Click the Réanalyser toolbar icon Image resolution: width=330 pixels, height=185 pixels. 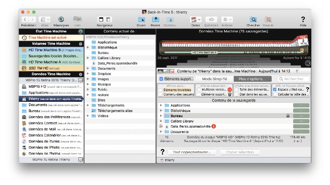[x=61, y=20]
